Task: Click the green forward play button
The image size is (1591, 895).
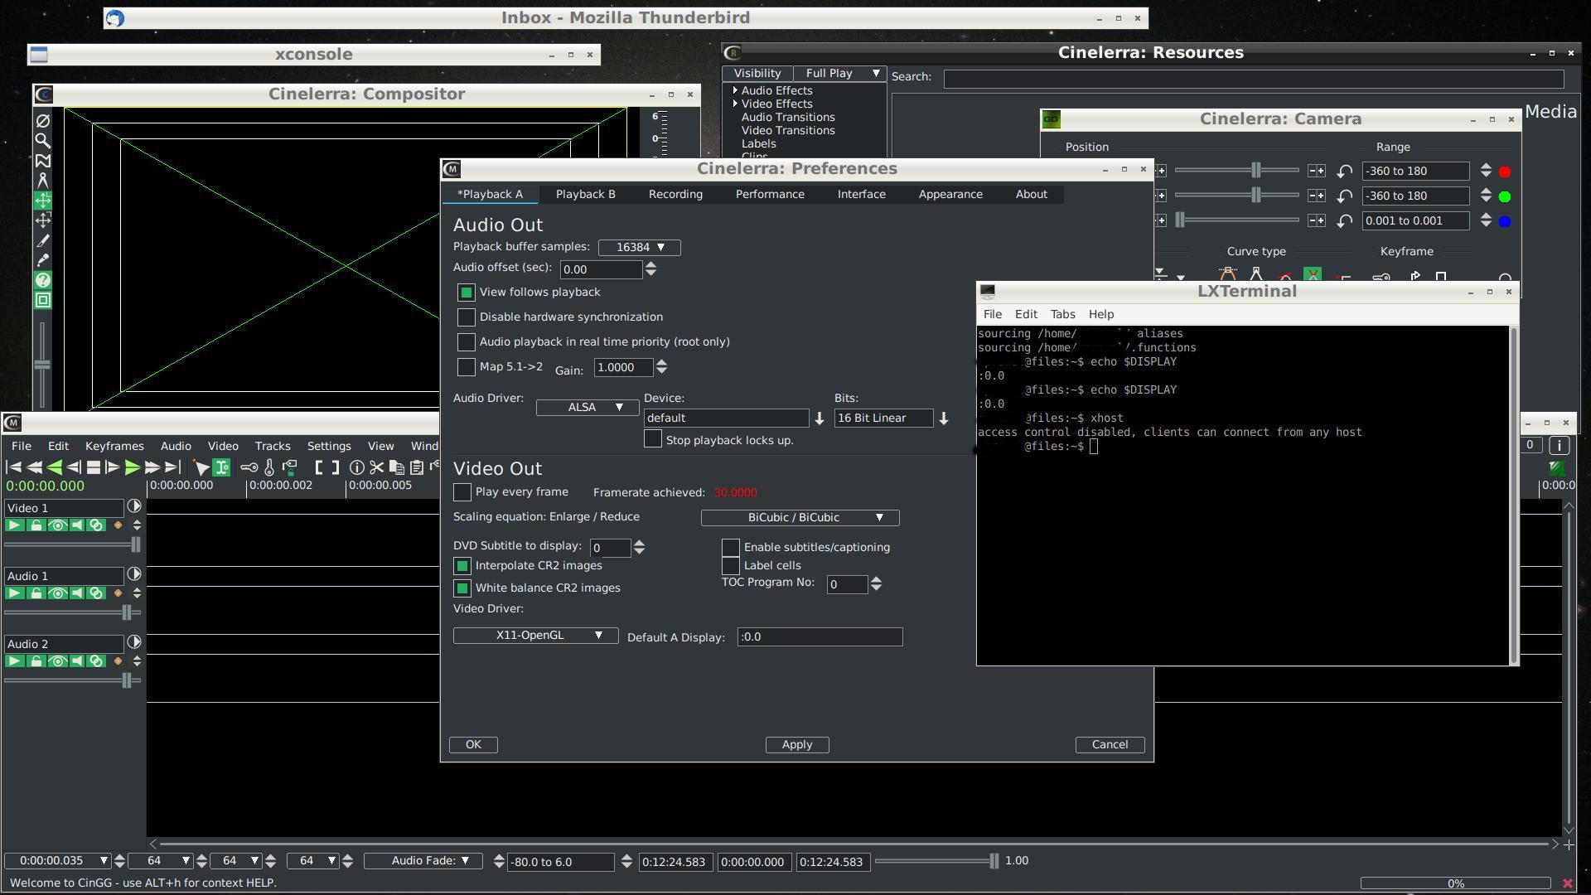Action: pos(133,467)
